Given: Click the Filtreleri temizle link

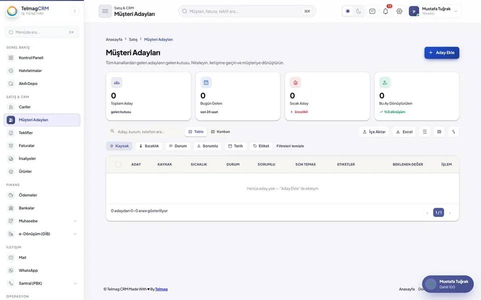Looking at the screenshot, I should point(290,146).
